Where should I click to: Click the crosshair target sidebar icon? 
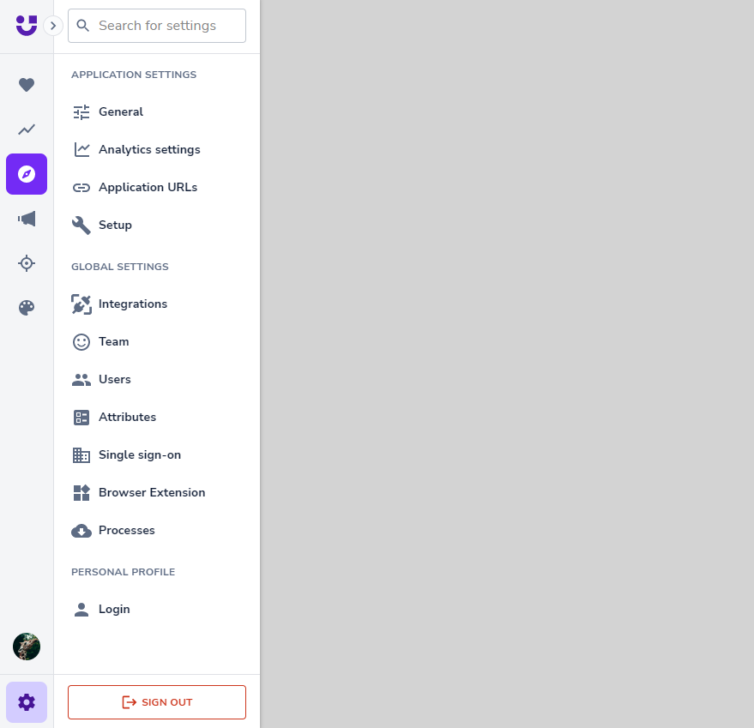tap(27, 263)
